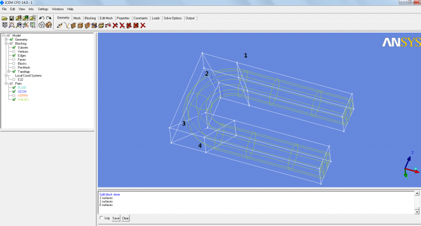Show the VORFN part

tap(14, 95)
